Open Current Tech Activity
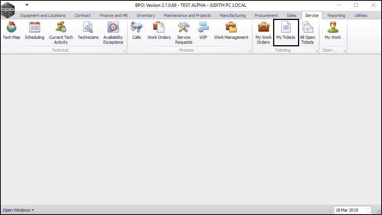Viewport: 382px width, 215px height. (x=61, y=33)
